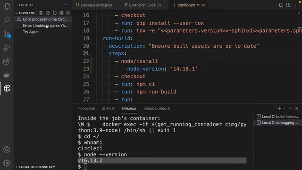The width and height of the screenshot is (302, 170).
Task: Click the node/install step on line 22
Action: [x=140, y=61]
